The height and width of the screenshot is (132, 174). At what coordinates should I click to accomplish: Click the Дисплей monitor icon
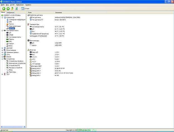(x=5, y=48)
